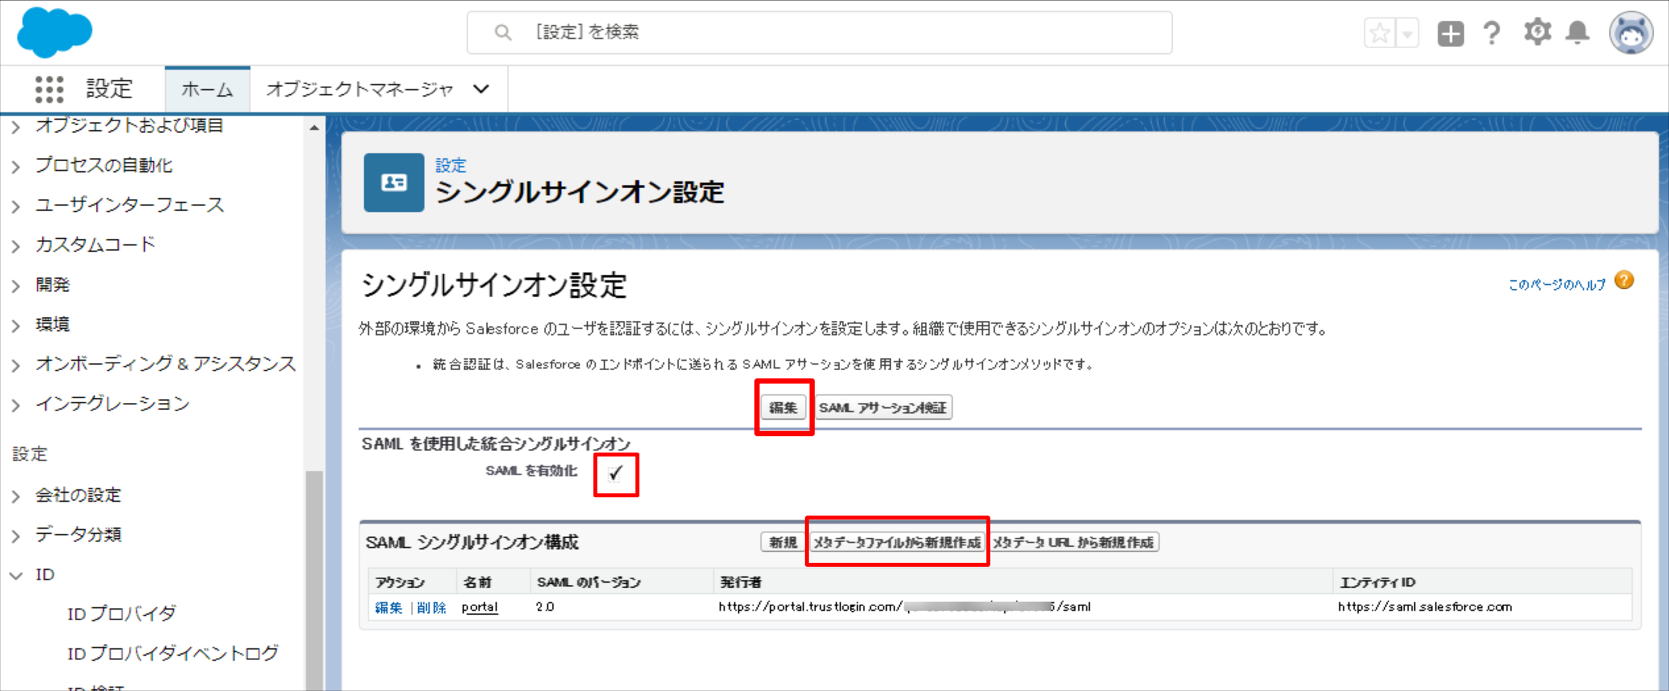Viewport: 1669px width, 691px height.
Task: Click the plus icon in the header
Action: pos(1450,32)
